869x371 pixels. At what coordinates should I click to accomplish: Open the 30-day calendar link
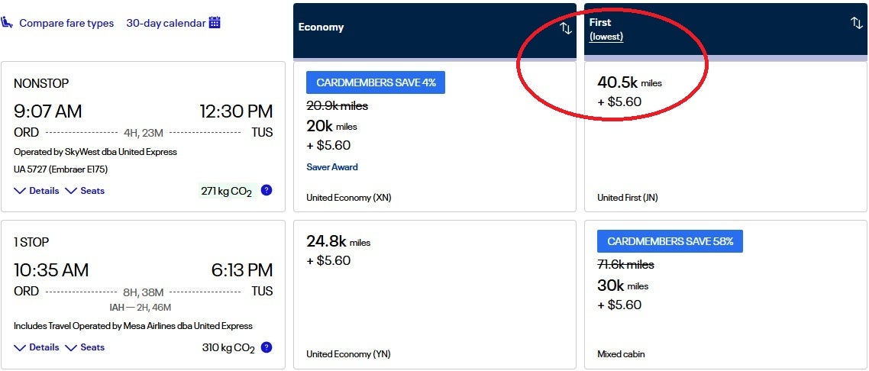(x=166, y=23)
